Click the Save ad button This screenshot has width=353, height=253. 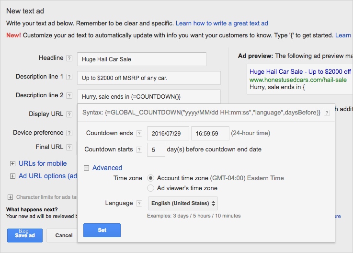pyautogui.click(x=24, y=235)
